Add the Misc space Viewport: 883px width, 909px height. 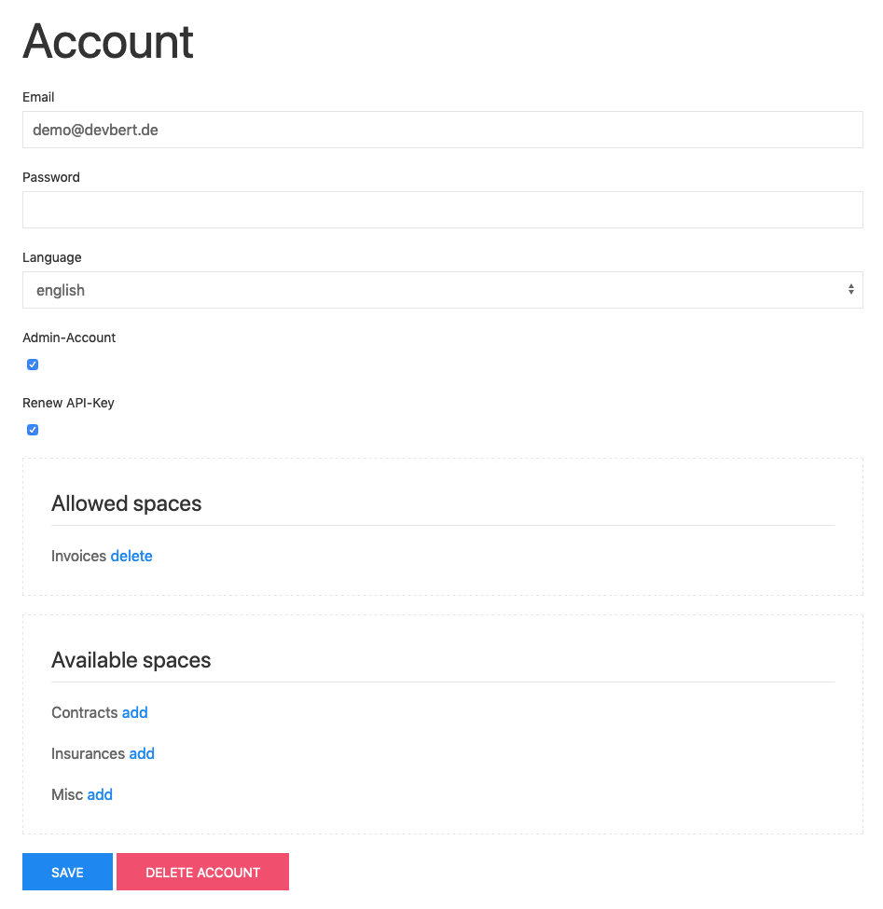pyautogui.click(x=100, y=794)
